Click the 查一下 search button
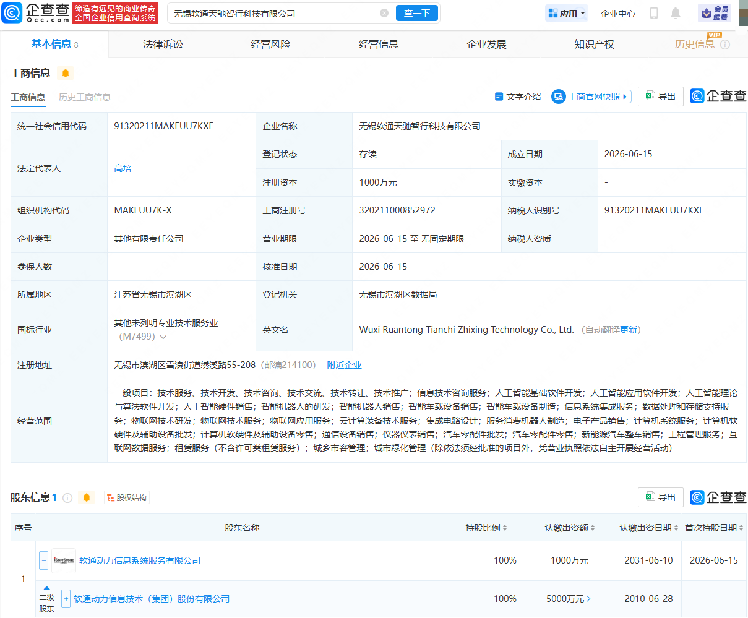Viewport: 748px width, 618px height. (416, 13)
